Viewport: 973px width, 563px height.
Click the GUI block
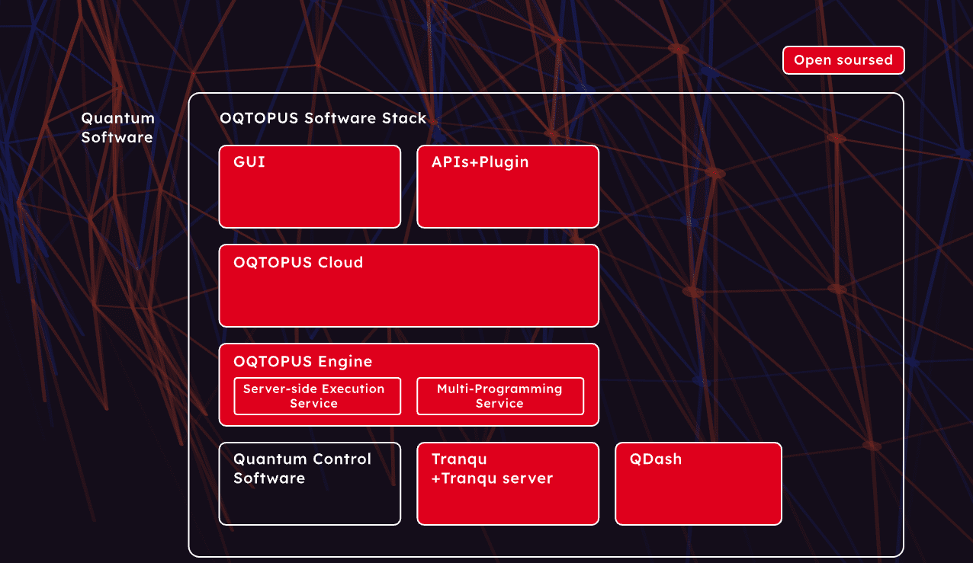pyautogui.click(x=309, y=186)
